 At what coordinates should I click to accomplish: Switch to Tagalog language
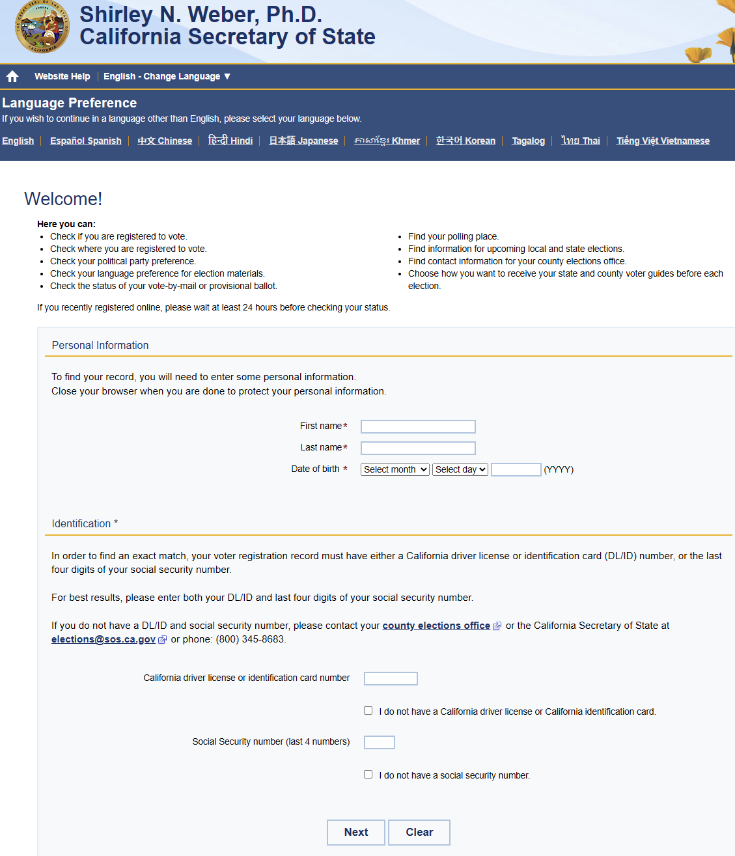[529, 141]
